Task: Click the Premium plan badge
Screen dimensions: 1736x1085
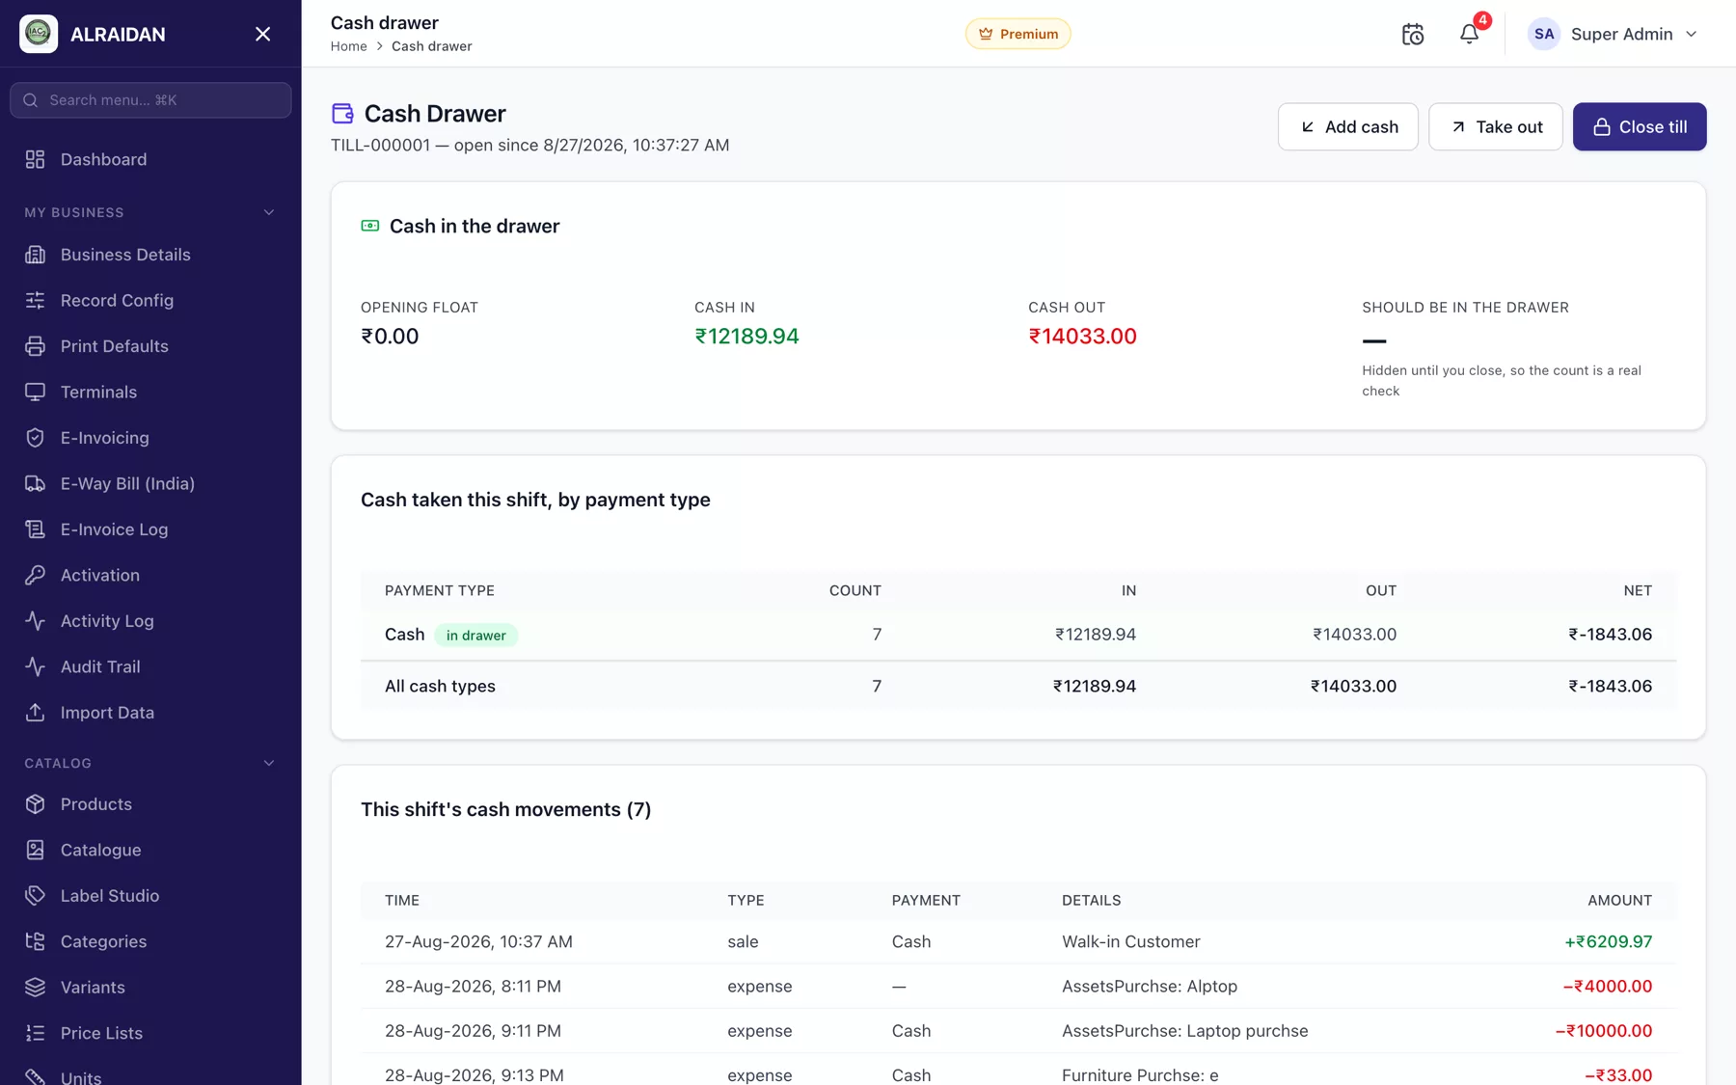Action: point(1017,34)
